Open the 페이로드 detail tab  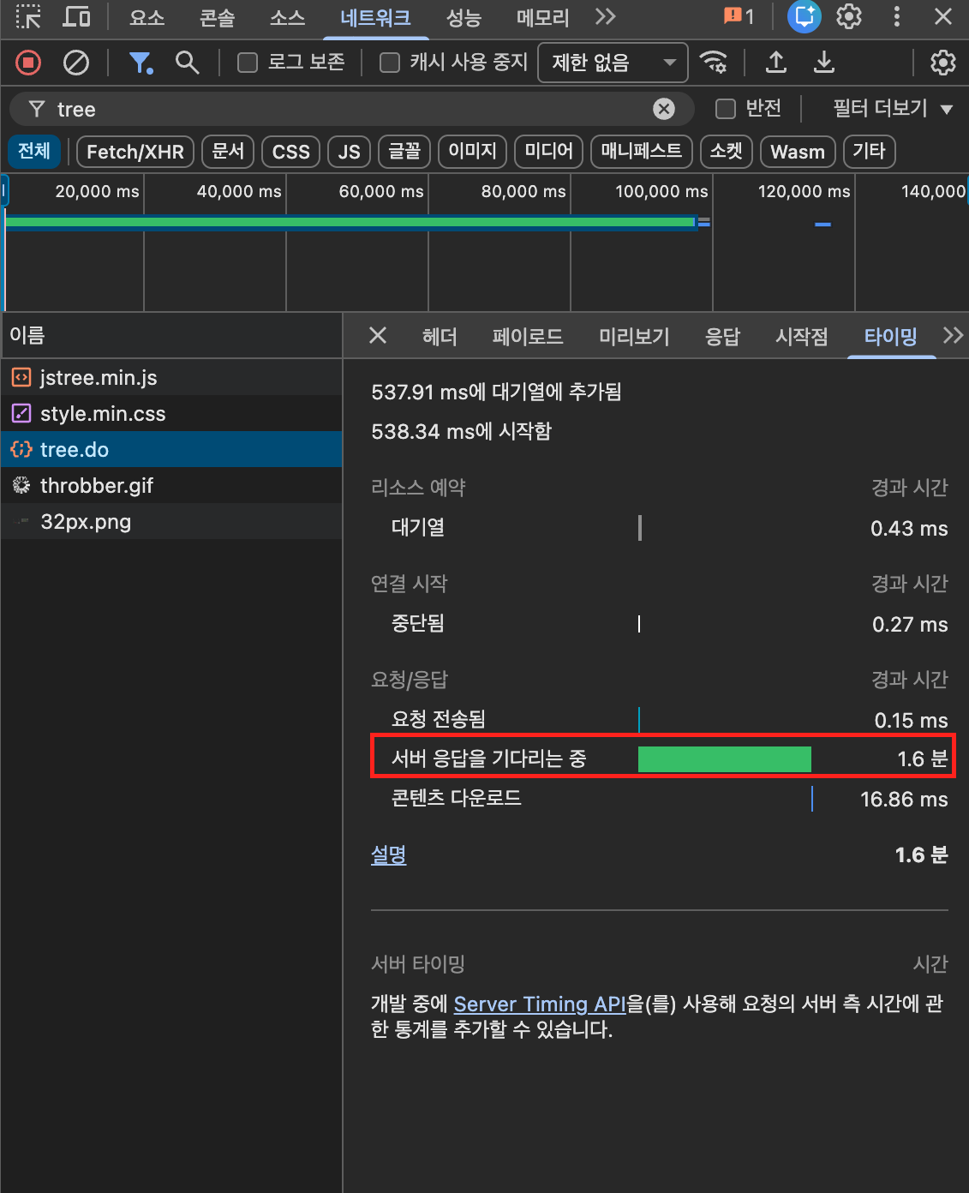528,336
